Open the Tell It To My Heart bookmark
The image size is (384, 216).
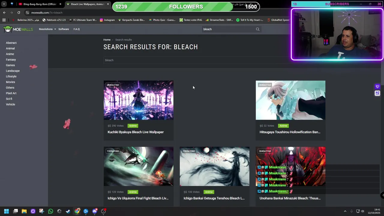[x=250, y=20]
